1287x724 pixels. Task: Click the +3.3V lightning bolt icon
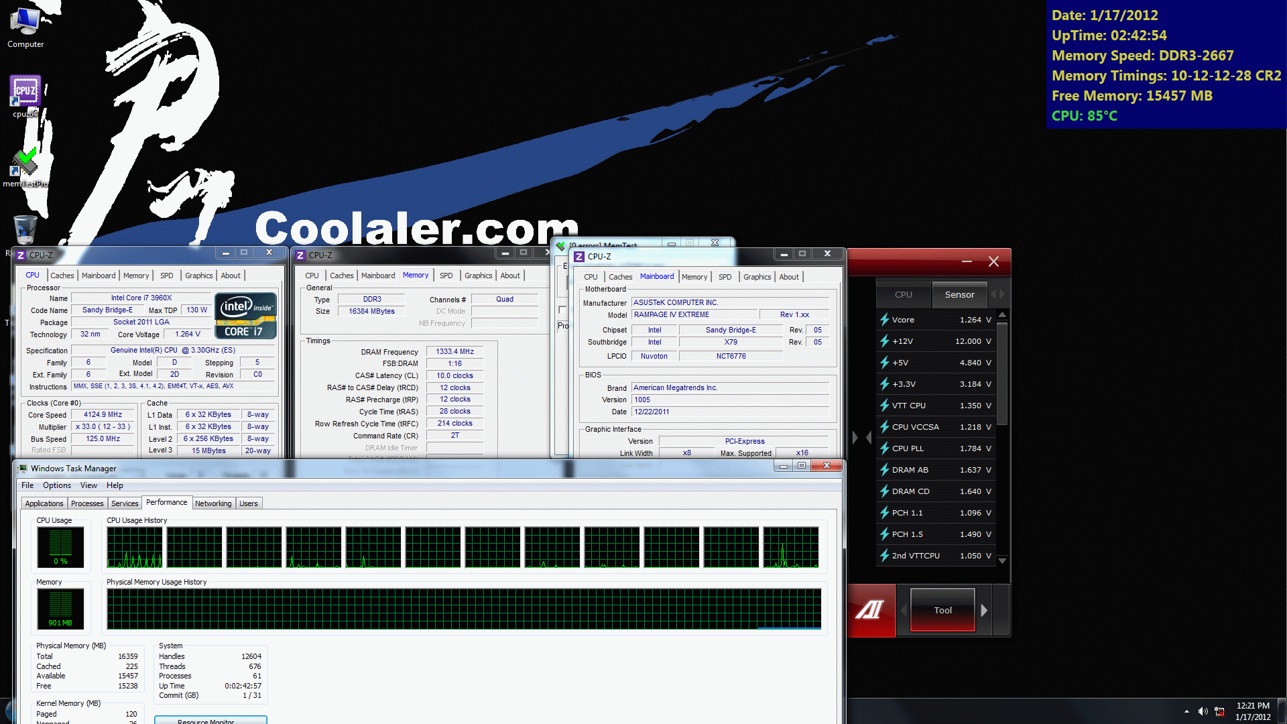(x=884, y=384)
